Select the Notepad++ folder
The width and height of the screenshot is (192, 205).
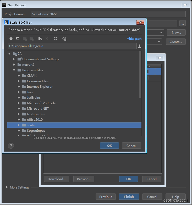tap(74, 114)
